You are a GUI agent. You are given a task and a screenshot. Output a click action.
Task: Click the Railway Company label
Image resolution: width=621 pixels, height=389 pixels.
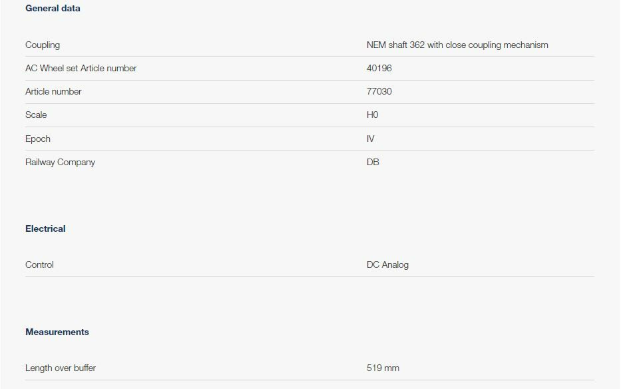click(x=60, y=163)
